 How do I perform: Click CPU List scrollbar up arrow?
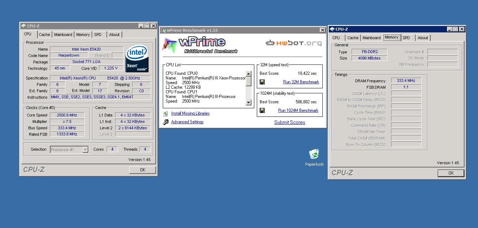coord(249,74)
